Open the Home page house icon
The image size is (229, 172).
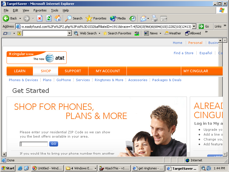(x=58, y=18)
